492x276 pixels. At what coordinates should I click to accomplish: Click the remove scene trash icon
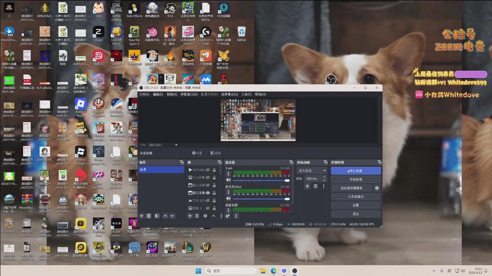[x=149, y=216]
